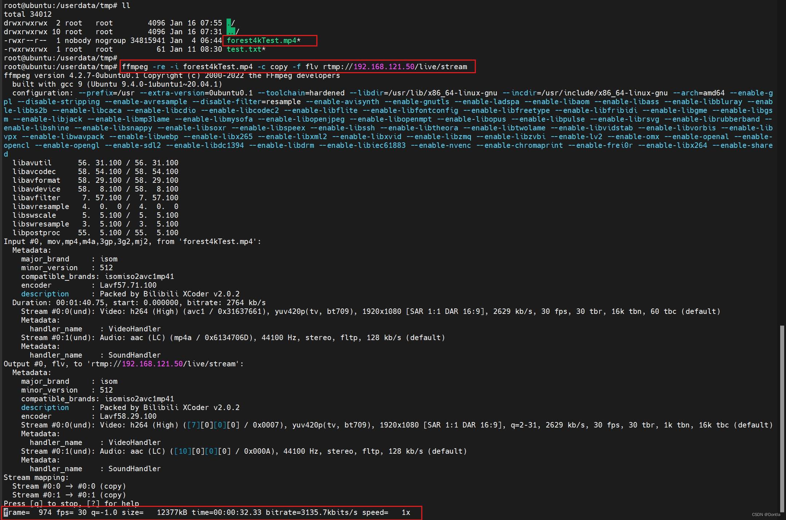Click the 'Stream #0:0 -> #0:0 (copy)' line

tap(69, 486)
